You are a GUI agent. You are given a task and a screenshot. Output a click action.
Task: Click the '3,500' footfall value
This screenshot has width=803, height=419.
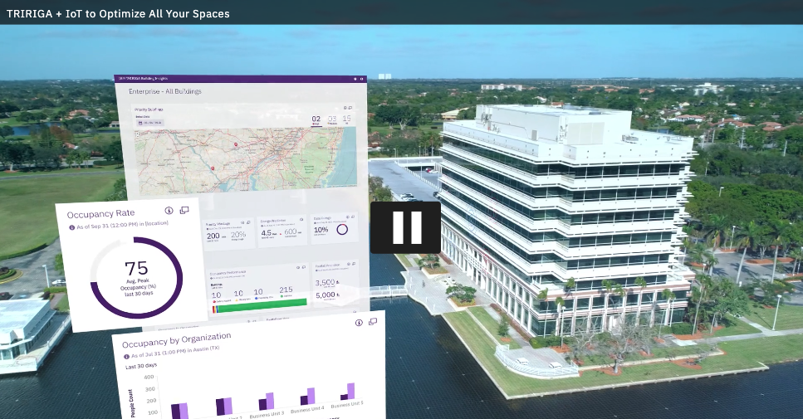tap(326, 282)
